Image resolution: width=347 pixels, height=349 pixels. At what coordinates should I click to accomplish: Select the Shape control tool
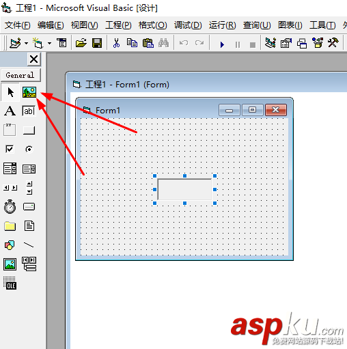tap(10, 245)
